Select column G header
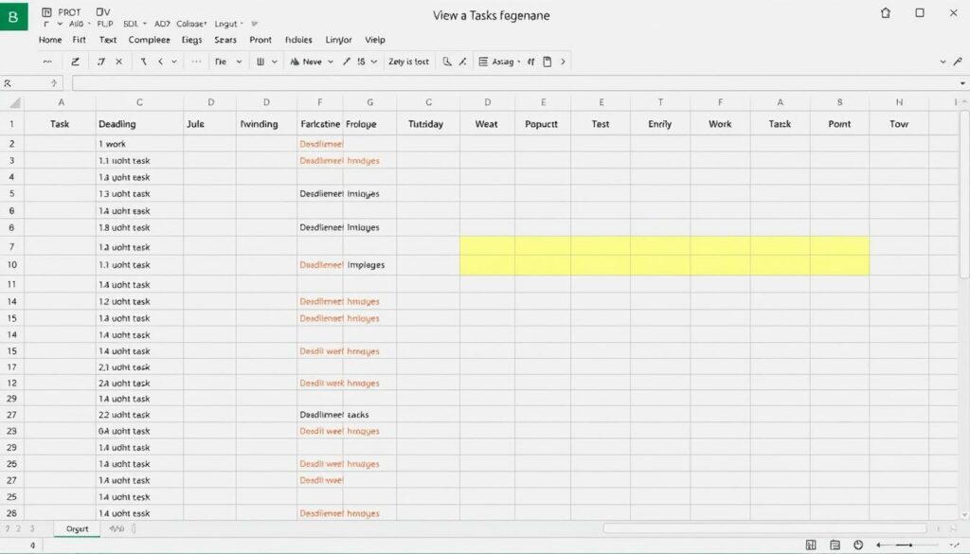This screenshot has width=970, height=554. point(370,102)
